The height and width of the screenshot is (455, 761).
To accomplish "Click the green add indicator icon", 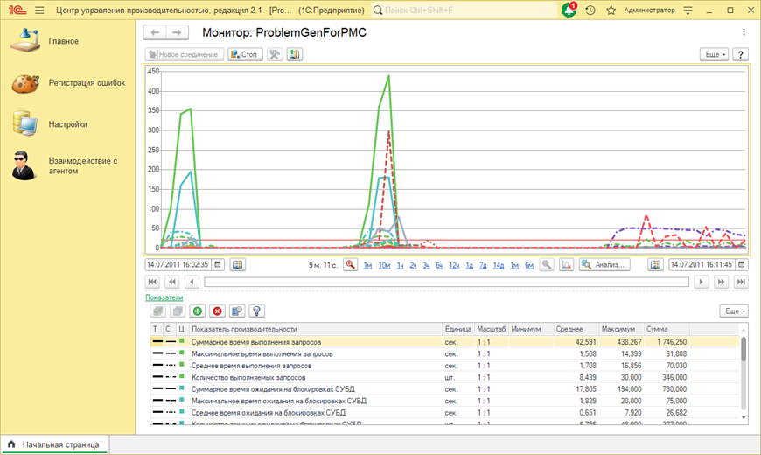I will tap(198, 311).
